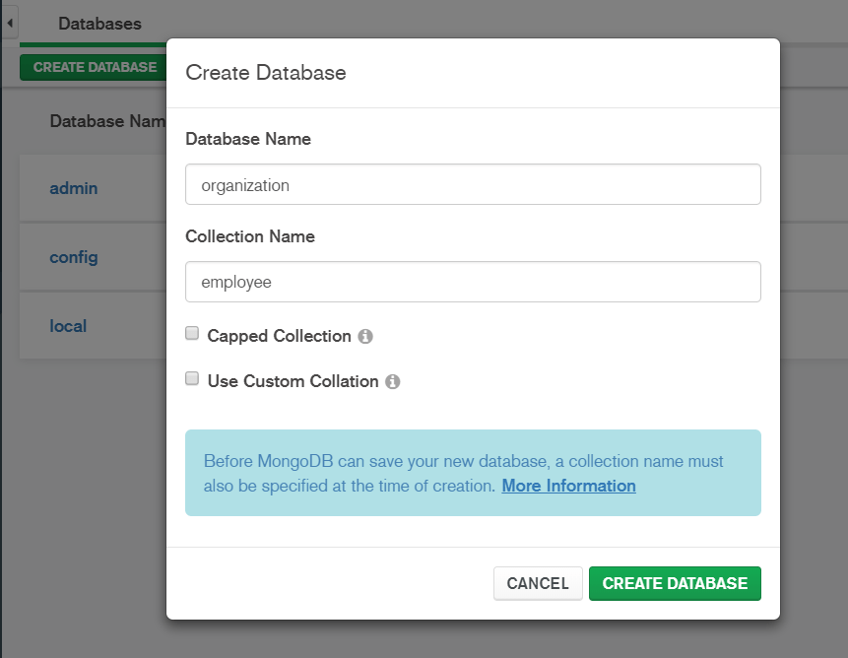Viewport: 848px width, 658px height.
Task: Enable the Capped Collection checkbox
Action: coord(193,334)
